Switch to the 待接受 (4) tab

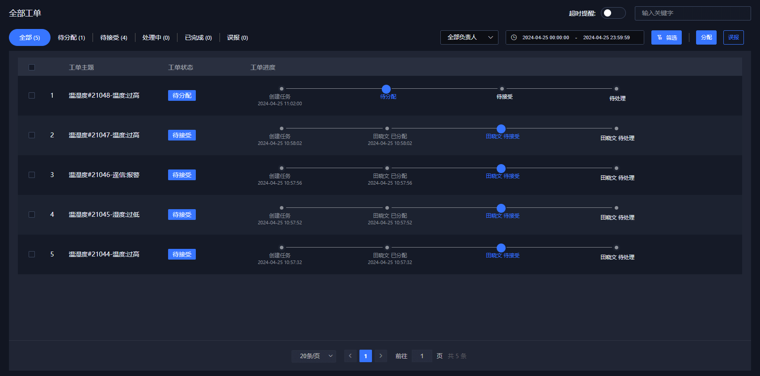[x=114, y=37]
